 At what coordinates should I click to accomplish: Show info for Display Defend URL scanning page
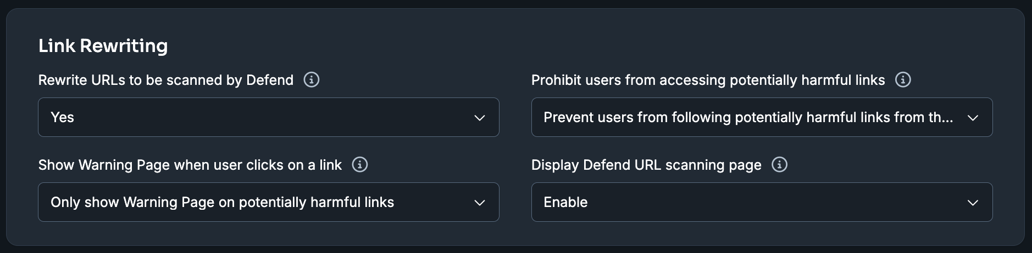780,165
